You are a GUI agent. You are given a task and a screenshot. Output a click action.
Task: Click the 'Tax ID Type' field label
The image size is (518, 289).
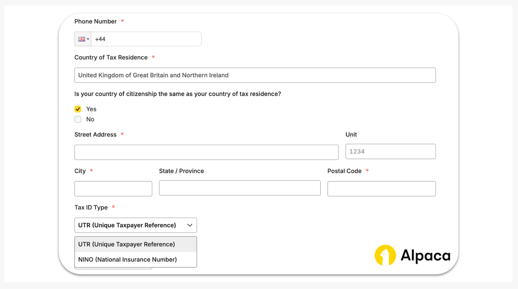click(91, 208)
